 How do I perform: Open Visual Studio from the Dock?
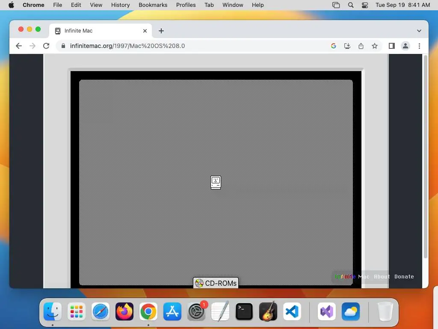pyautogui.click(x=327, y=311)
